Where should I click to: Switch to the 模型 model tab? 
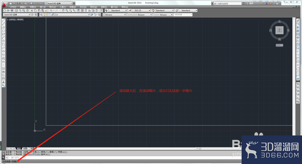pyautogui.click(x=19, y=148)
